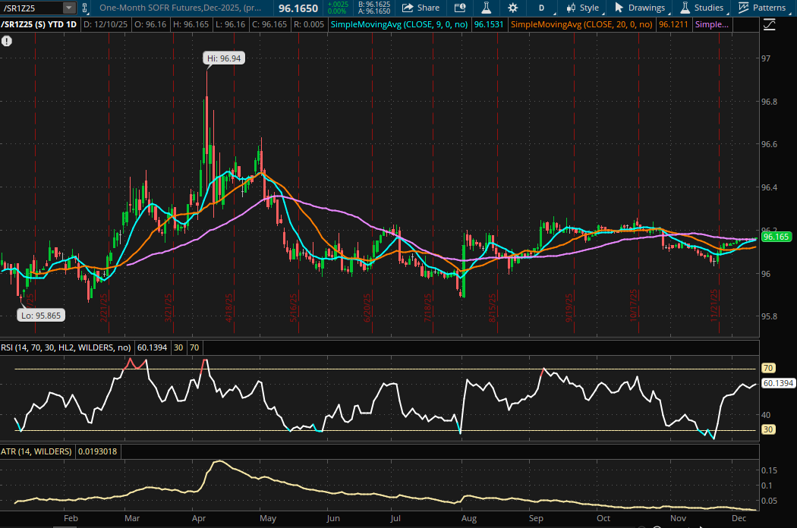Click the chart expand icon at top right
Image resolution: width=797 pixels, height=528 pixels.
[x=768, y=24]
